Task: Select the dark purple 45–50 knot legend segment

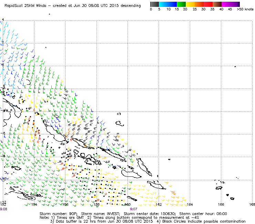Action: coord(235,4)
